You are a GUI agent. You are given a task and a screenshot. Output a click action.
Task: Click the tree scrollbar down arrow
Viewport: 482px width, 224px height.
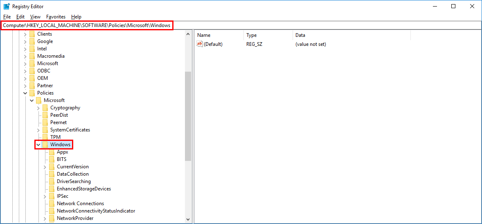pos(188,219)
